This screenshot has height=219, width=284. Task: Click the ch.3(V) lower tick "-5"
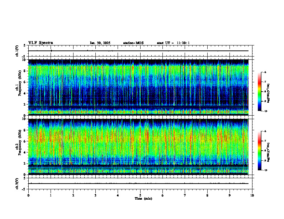(x=24, y=189)
